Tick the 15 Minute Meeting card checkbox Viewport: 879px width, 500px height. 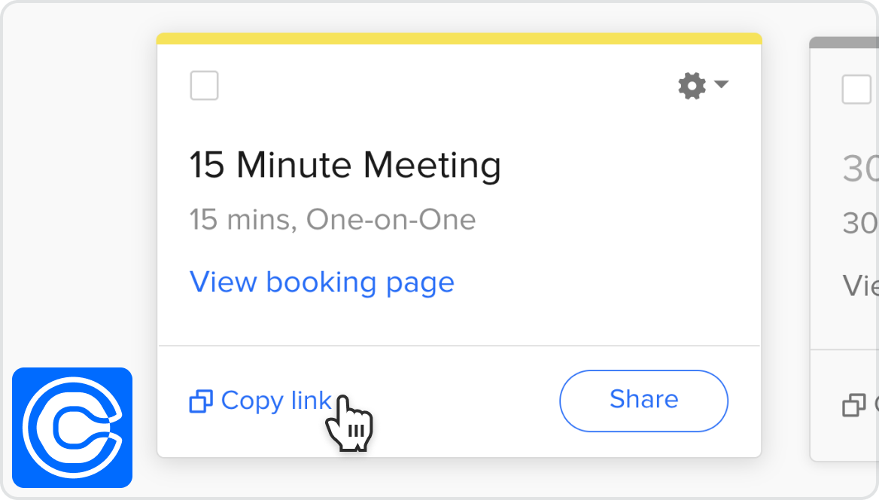tap(205, 86)
